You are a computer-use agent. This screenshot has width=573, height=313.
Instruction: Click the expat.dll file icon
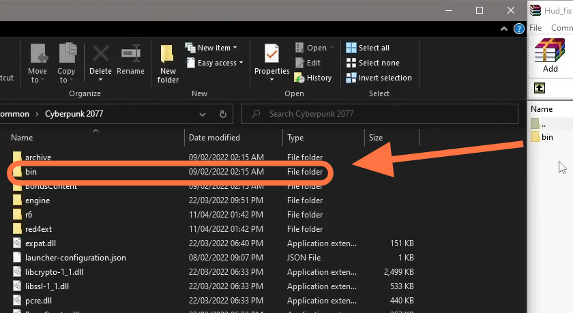(x=17, y=243)
